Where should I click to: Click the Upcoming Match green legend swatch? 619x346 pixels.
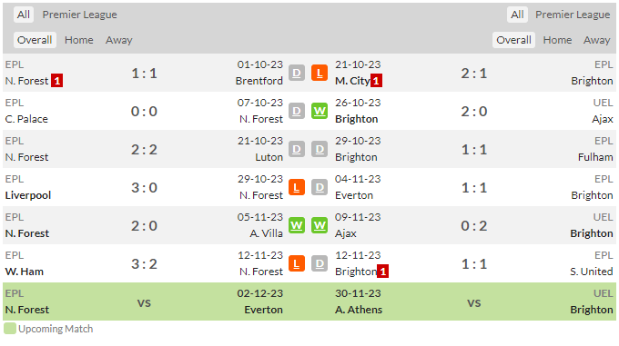(x=10, y=329)
